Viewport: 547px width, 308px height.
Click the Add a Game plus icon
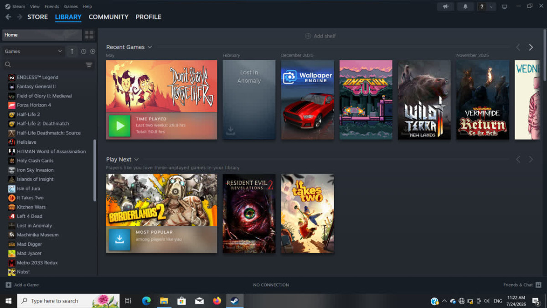pos(8,285)
